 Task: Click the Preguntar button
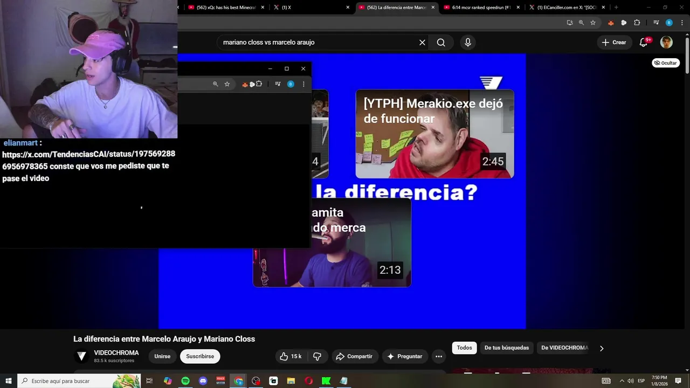point(405,356)
